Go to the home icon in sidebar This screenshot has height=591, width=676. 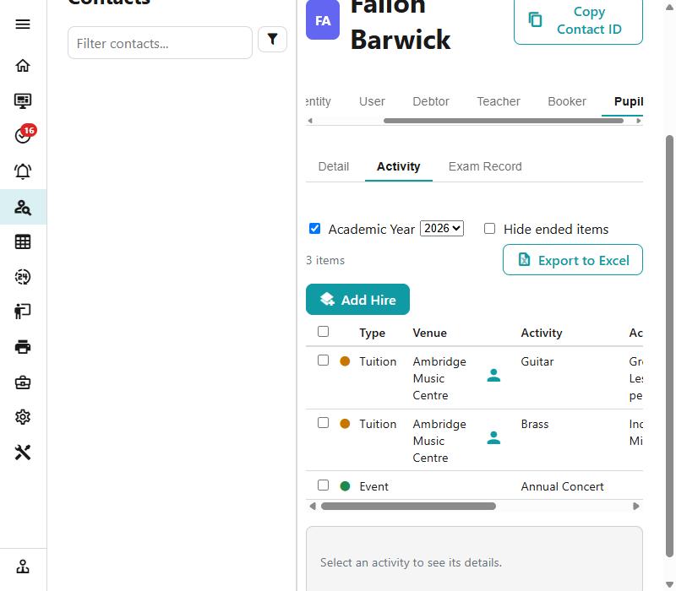pyautogui.click(x=23, y=66)
